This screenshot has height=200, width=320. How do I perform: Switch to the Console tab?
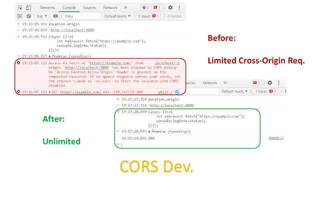point(69,8)
